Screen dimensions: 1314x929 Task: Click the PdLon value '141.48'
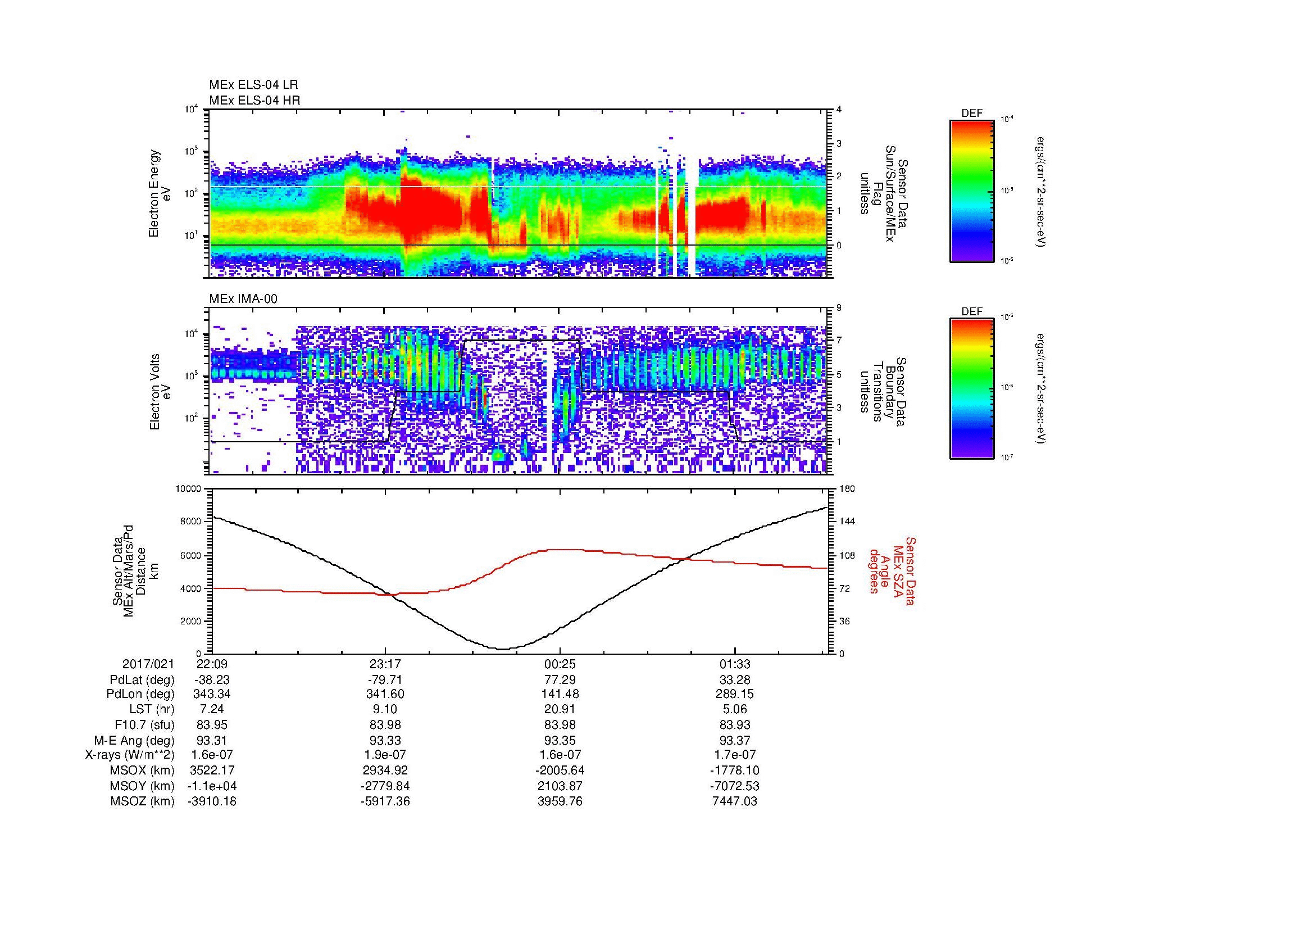coord(560,694)
